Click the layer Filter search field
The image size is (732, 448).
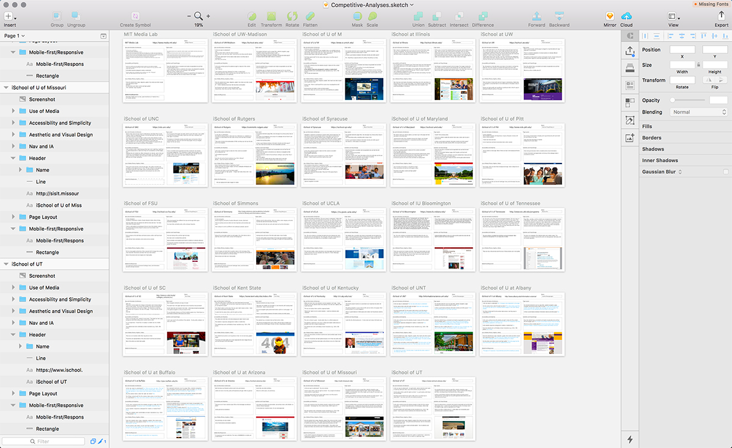(43, 441)
